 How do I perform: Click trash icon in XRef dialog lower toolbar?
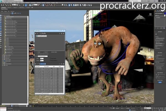point(64,64)
